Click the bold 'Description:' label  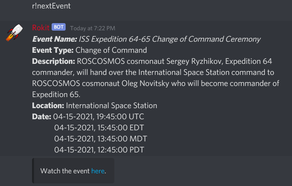point(54,61)
